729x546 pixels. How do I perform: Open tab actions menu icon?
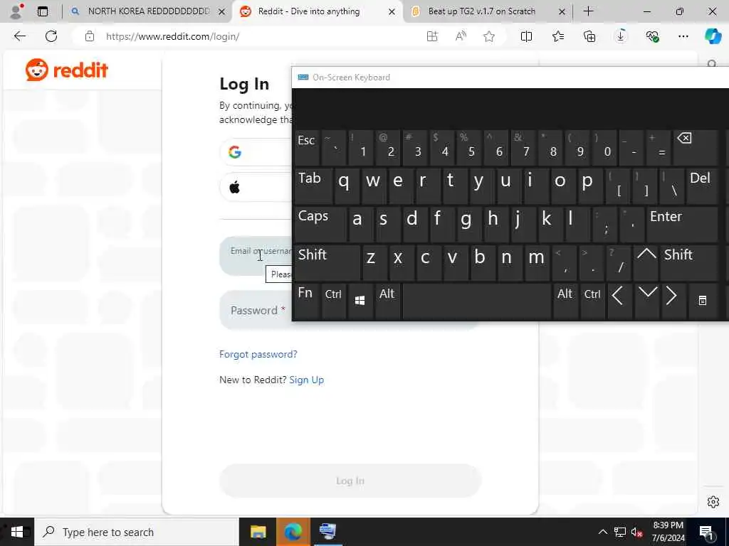43,11
